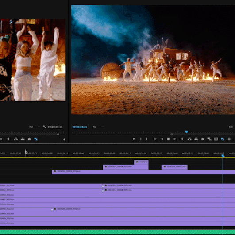Go to In point in Program monitor
Viewport: 235px width, 235px height.
coord(155,139)
